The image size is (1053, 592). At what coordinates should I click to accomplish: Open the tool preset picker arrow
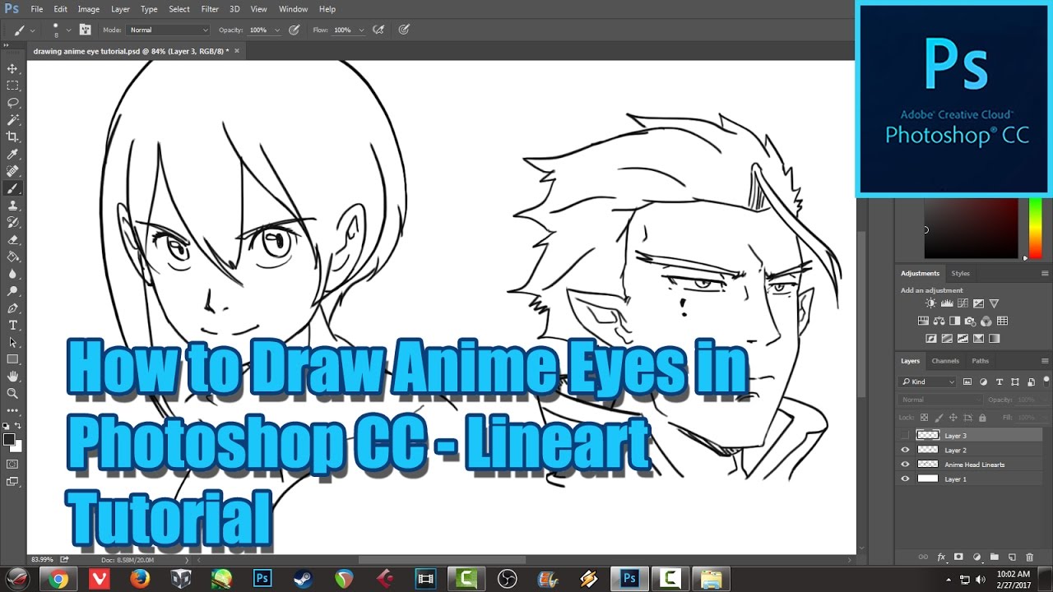(x=32, y=30)
